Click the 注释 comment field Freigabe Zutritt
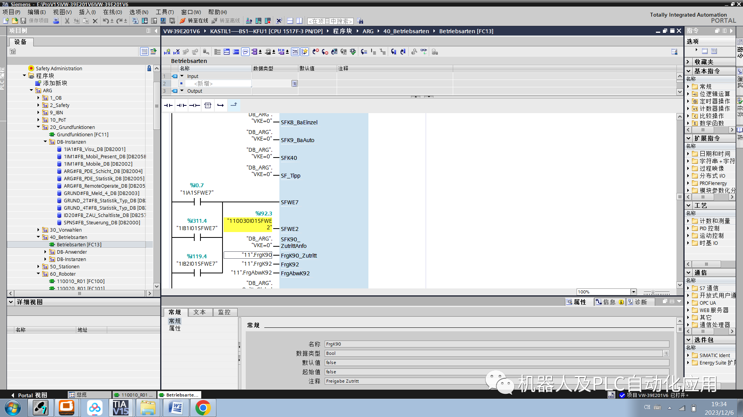The width and height of the screenshot is (743, 417). tap(497, 381)
